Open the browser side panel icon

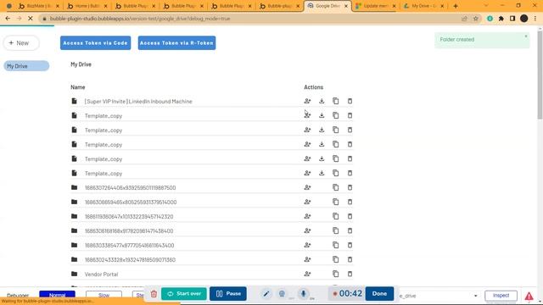coord(512,19)
